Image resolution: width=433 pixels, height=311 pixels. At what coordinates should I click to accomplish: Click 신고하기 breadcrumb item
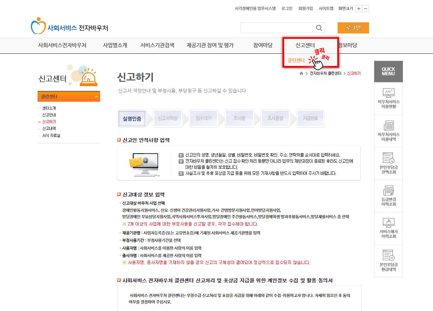click(x=354, y=73)
